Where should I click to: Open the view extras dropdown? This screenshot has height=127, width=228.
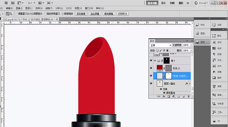pos(21,3)
